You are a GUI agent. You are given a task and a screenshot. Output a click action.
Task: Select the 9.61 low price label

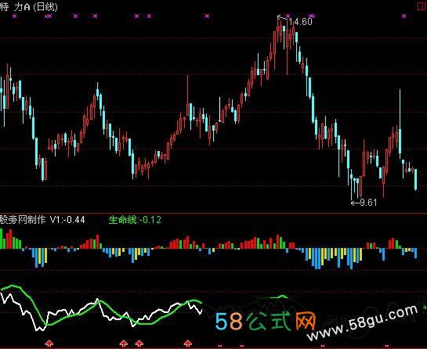click(368, 203)
